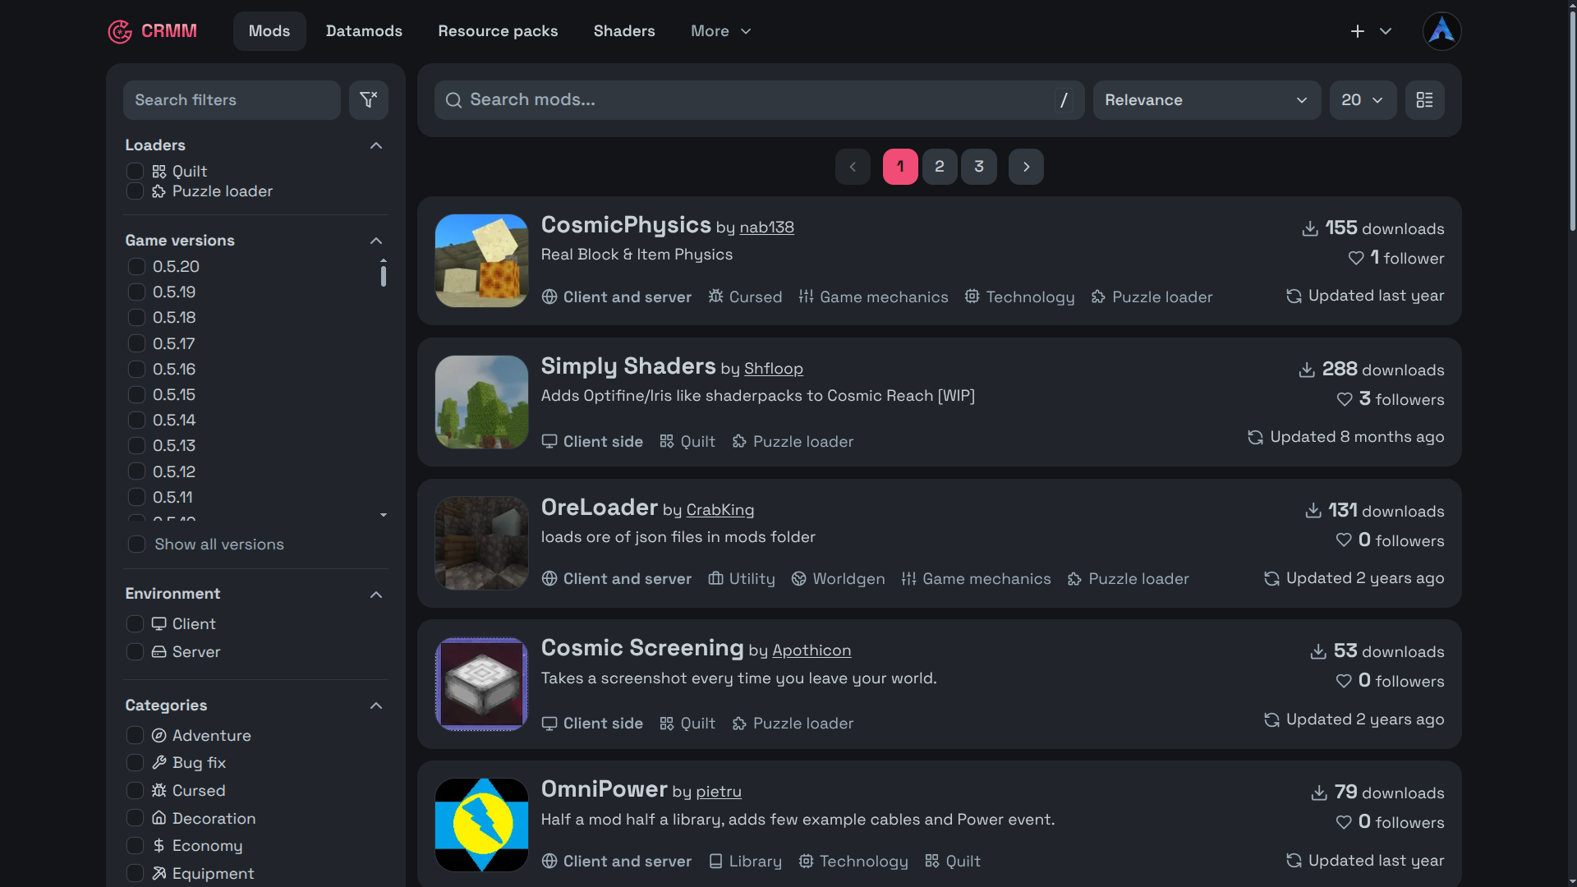Toggle the list view layout icon

(x=1424, y=100)
